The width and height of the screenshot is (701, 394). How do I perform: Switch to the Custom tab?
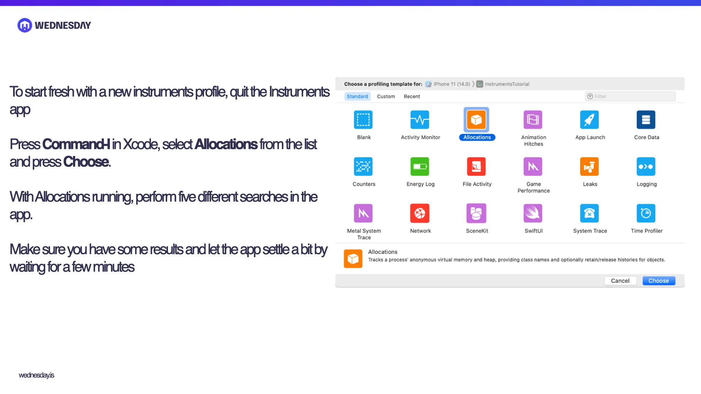tap(386, 96)
